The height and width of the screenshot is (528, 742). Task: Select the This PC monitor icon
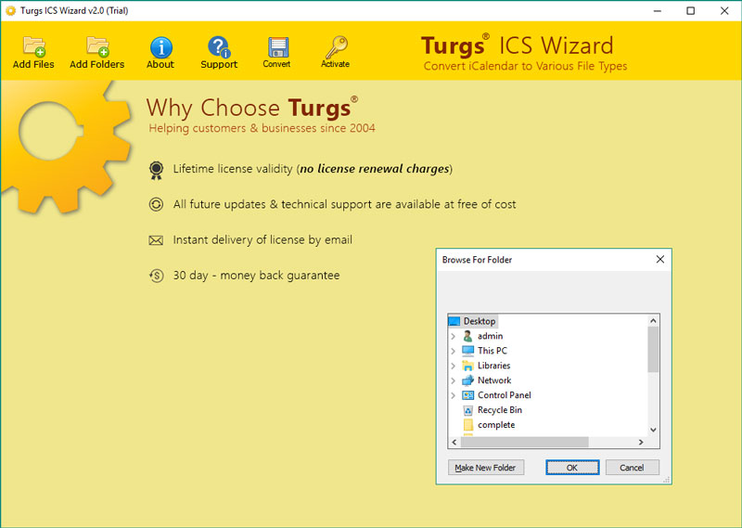pyautogui.click(x=467, y=351)
